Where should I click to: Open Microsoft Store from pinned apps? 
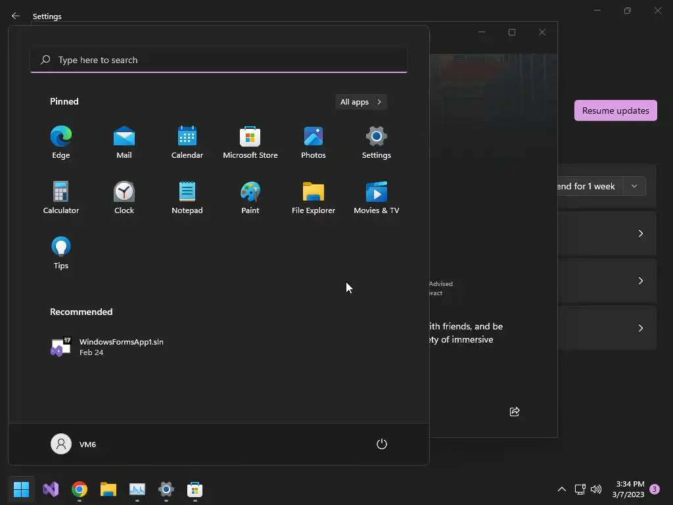[250, 143]
